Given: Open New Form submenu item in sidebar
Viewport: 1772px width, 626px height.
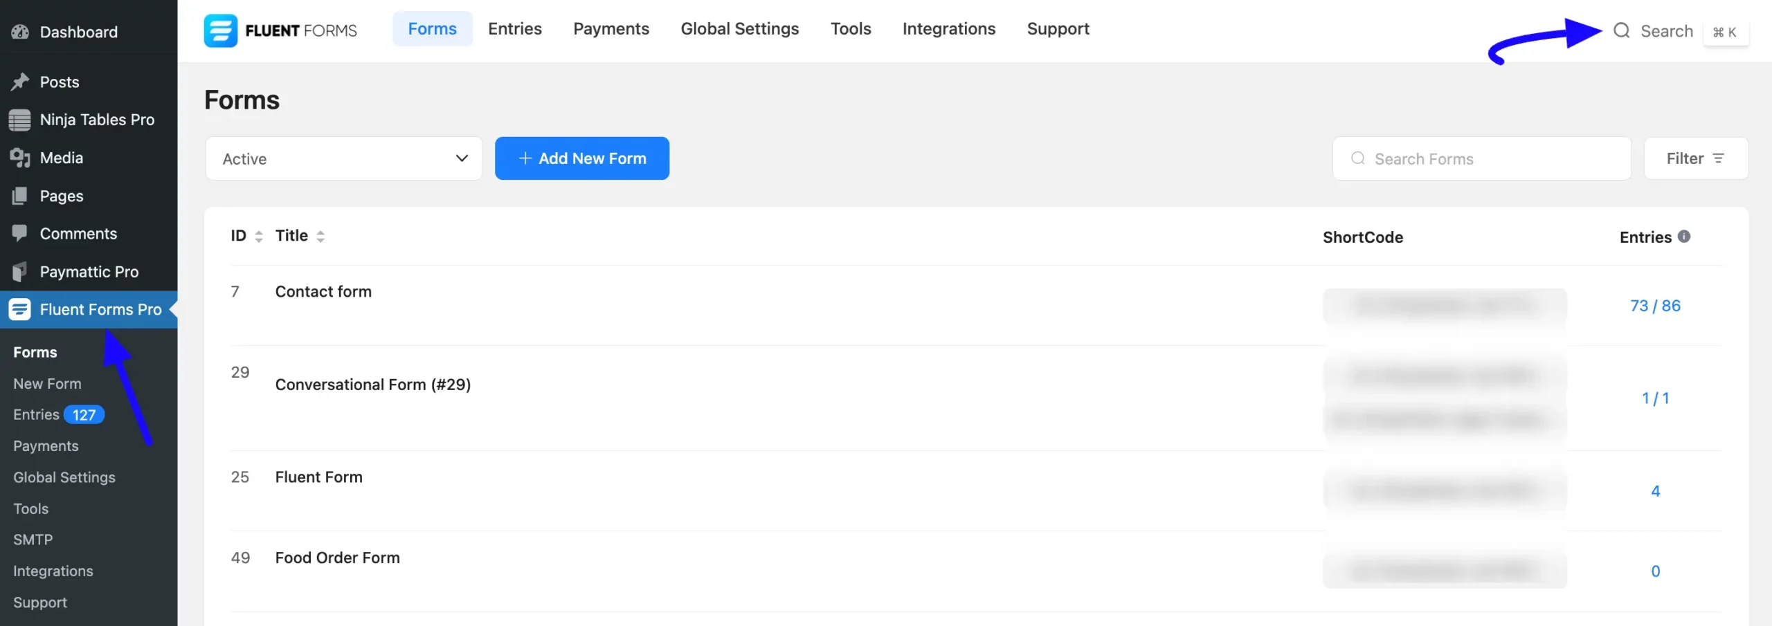Looking at the screenshot, I should pos(47,383).
